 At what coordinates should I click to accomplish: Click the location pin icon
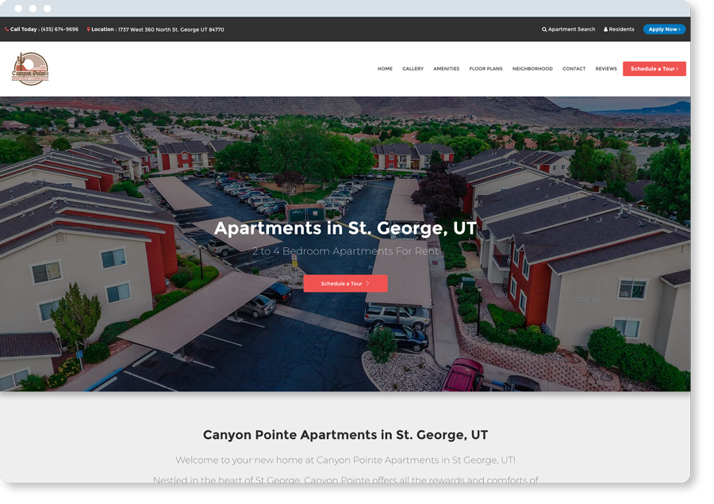click(x=88, y=29)
